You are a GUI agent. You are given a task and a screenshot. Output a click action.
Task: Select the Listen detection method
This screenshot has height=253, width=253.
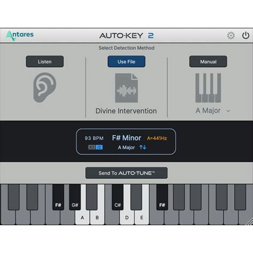click(45, 61)
